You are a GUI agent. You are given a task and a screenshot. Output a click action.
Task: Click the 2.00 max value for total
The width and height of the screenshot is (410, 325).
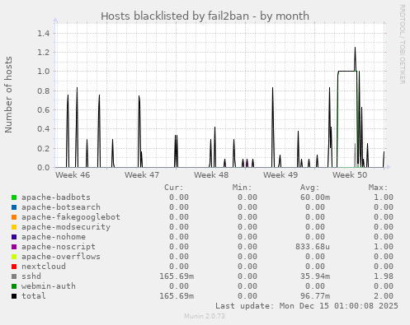pos(384,296)
